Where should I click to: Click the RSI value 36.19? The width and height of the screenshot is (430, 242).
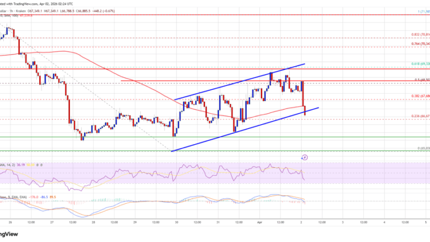20,165
